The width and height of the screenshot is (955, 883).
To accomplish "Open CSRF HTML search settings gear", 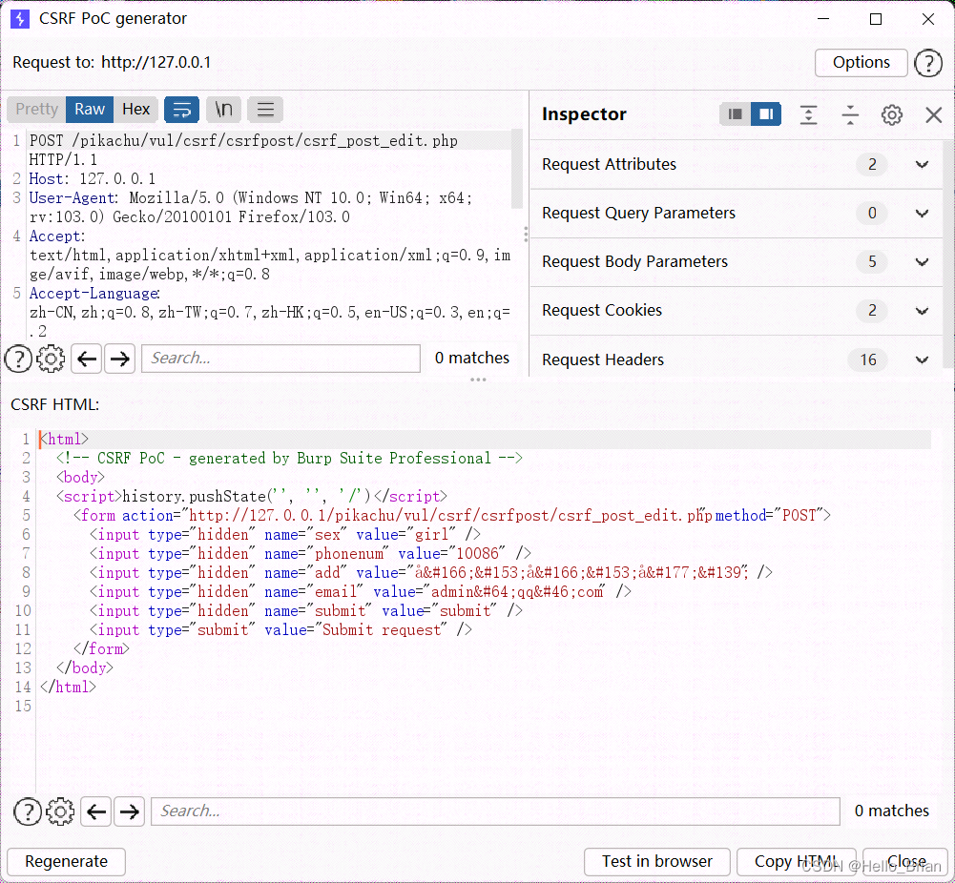I will tap(60, 811).
